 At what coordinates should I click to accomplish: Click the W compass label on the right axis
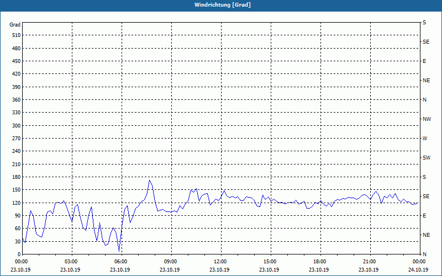(x=425, y=139)
